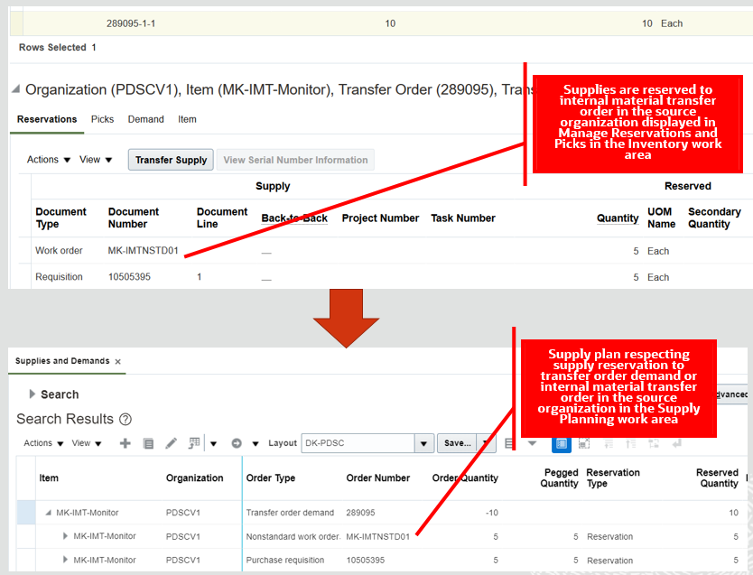
Task: Expand the Search section
Action: click(33, 394)
